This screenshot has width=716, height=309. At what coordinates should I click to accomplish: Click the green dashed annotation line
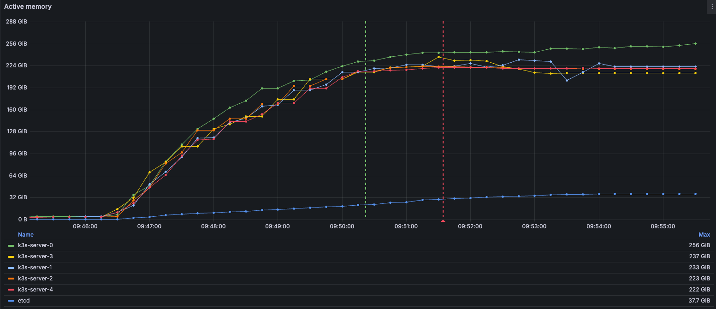366,138
